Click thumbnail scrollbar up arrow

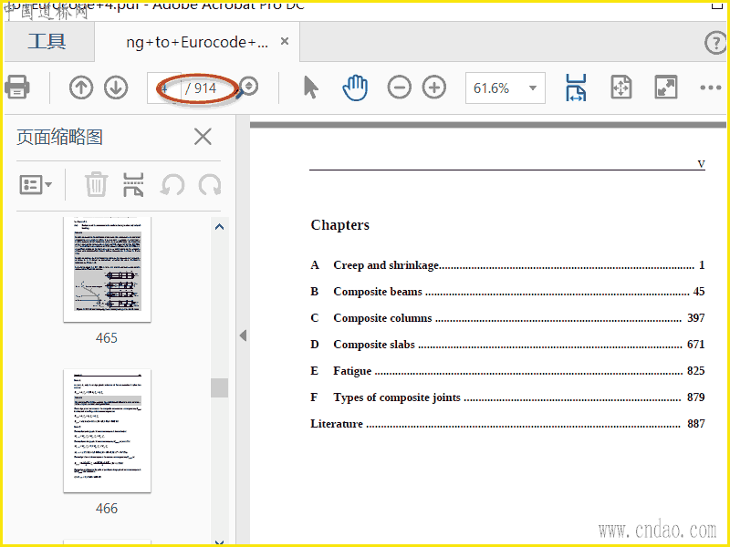(x=219, y=227)
